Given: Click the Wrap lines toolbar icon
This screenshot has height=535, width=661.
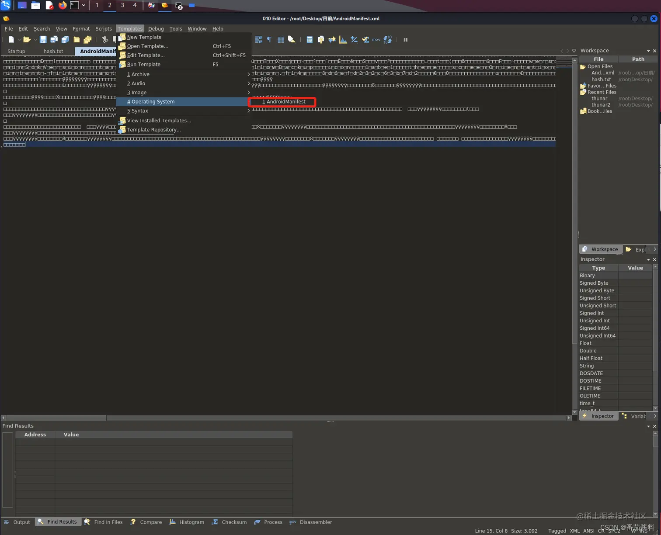Looking at the screenshot, I should click(x=259, y=39).
